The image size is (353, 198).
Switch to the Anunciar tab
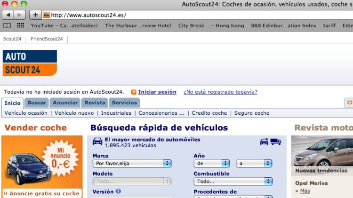point(65,103)
